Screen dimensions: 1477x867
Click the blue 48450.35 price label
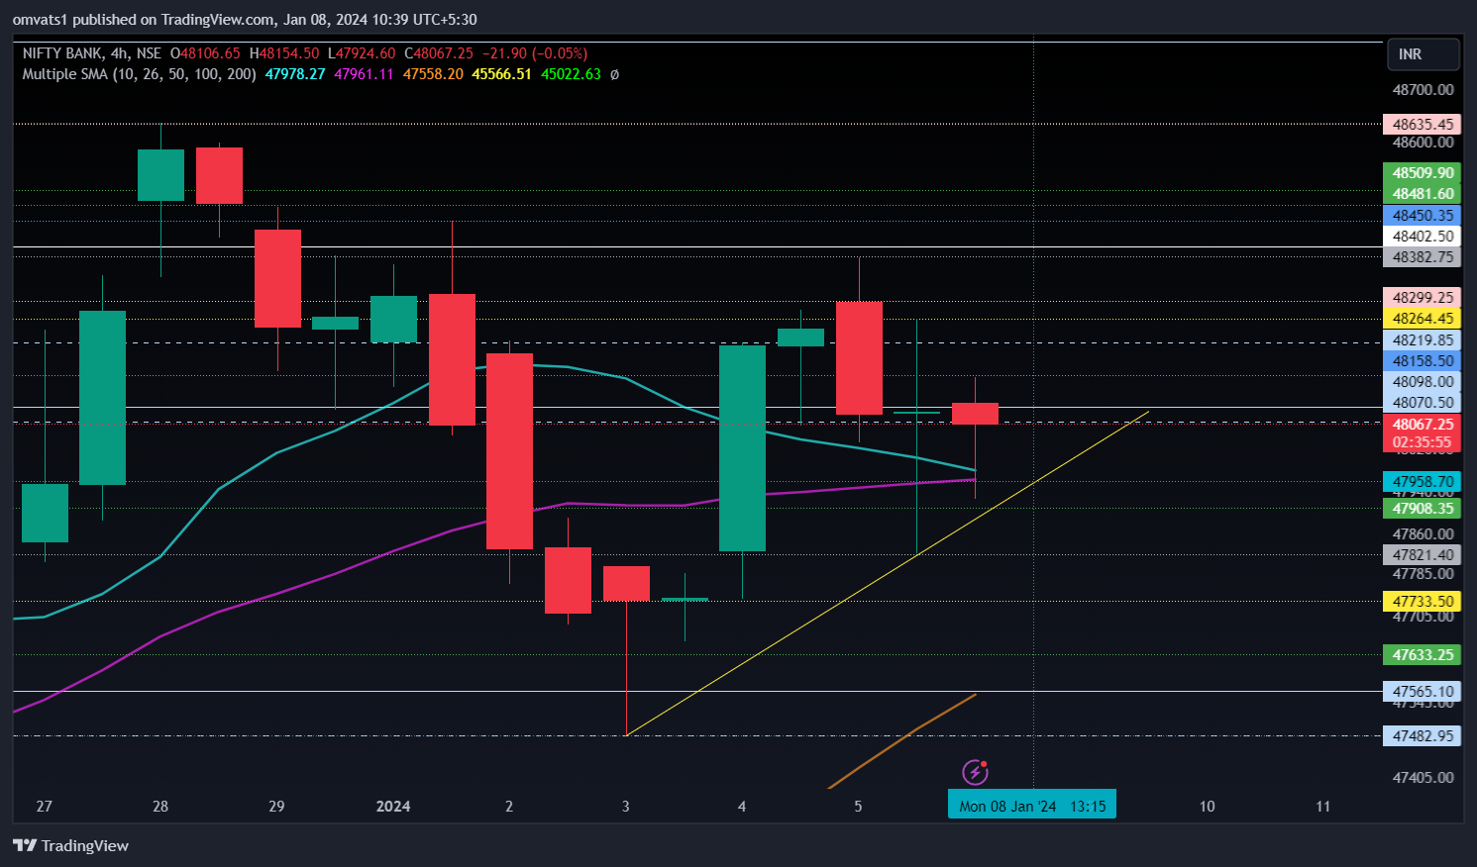point(1422,216)
